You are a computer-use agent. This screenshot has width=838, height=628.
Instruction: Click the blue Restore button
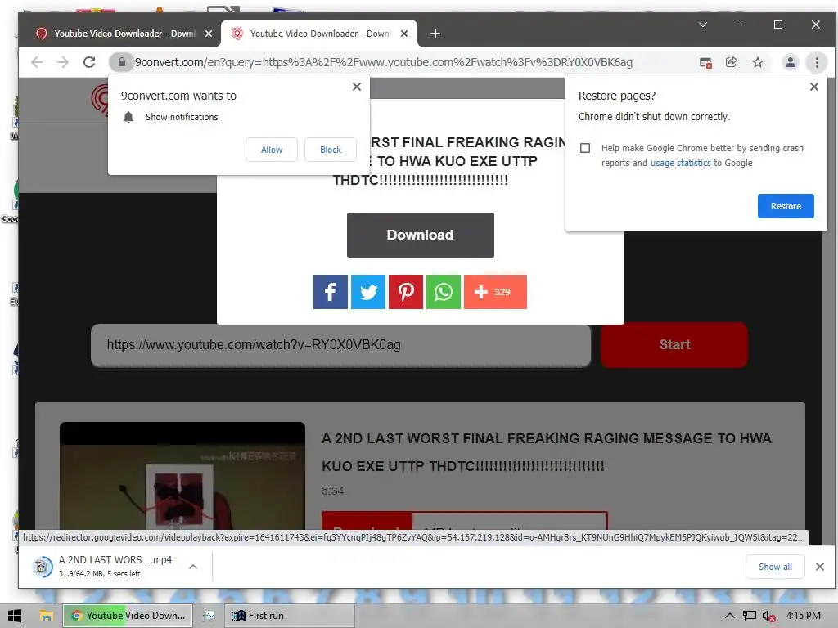pos(786,206)
